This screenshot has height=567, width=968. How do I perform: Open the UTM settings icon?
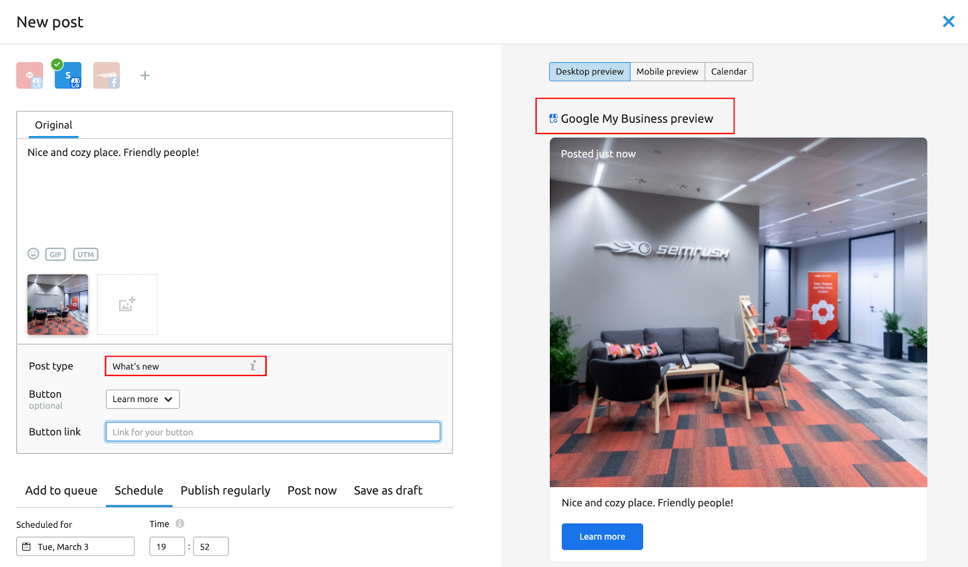(x=85, y=254)
